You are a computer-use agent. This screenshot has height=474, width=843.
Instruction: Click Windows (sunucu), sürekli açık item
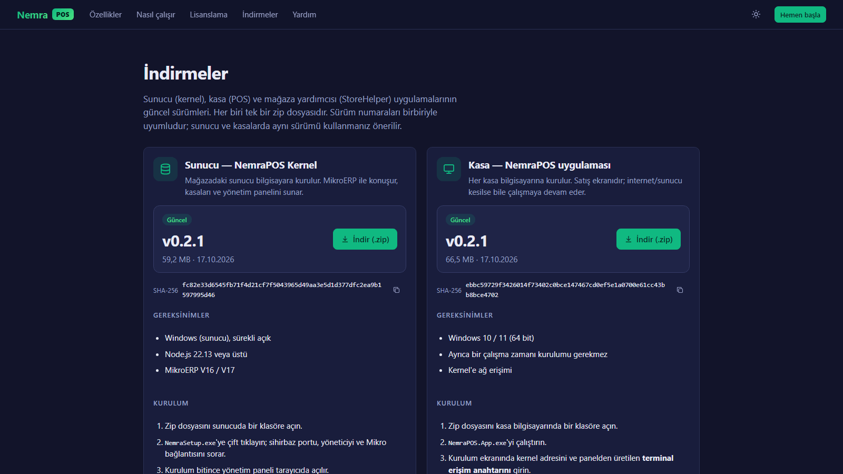pos(218,338)
